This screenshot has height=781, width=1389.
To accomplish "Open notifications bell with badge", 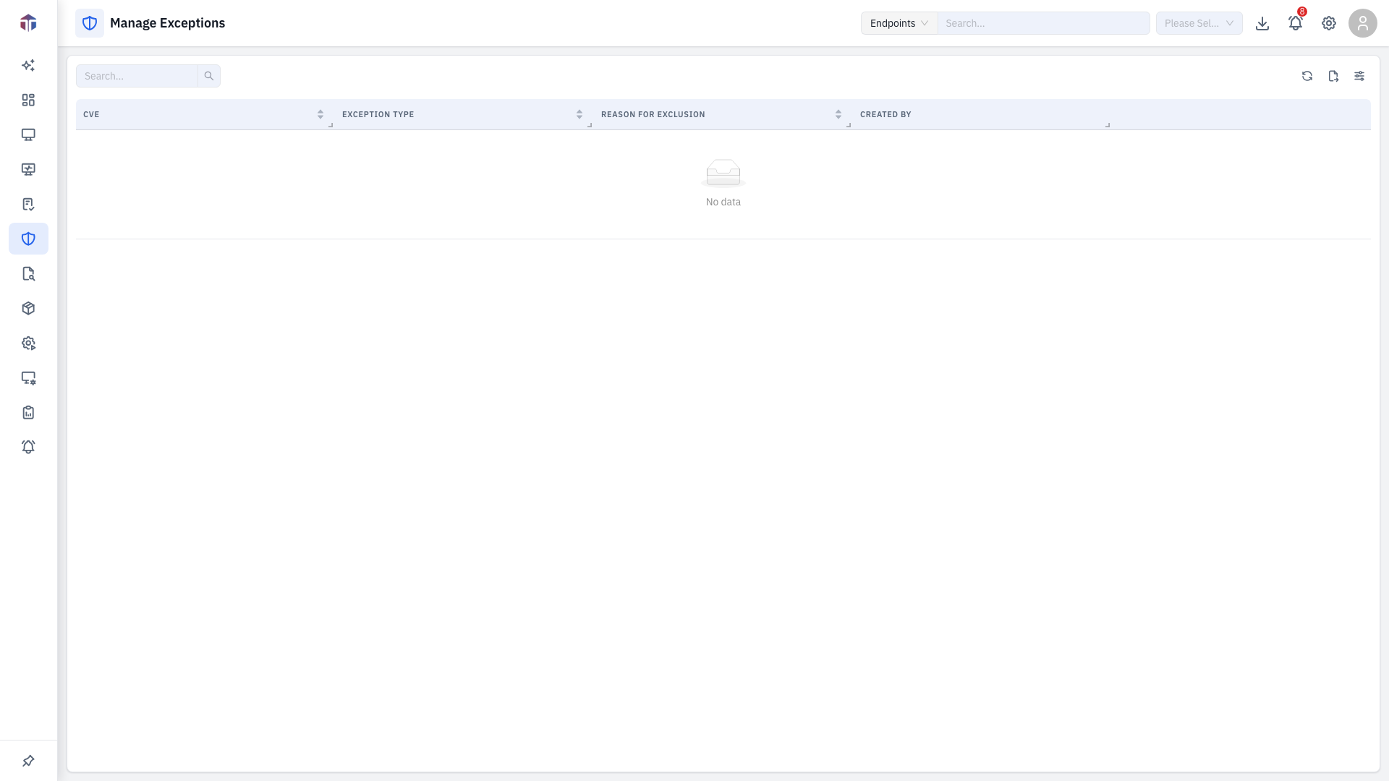I will click(x=1296, y=23).
